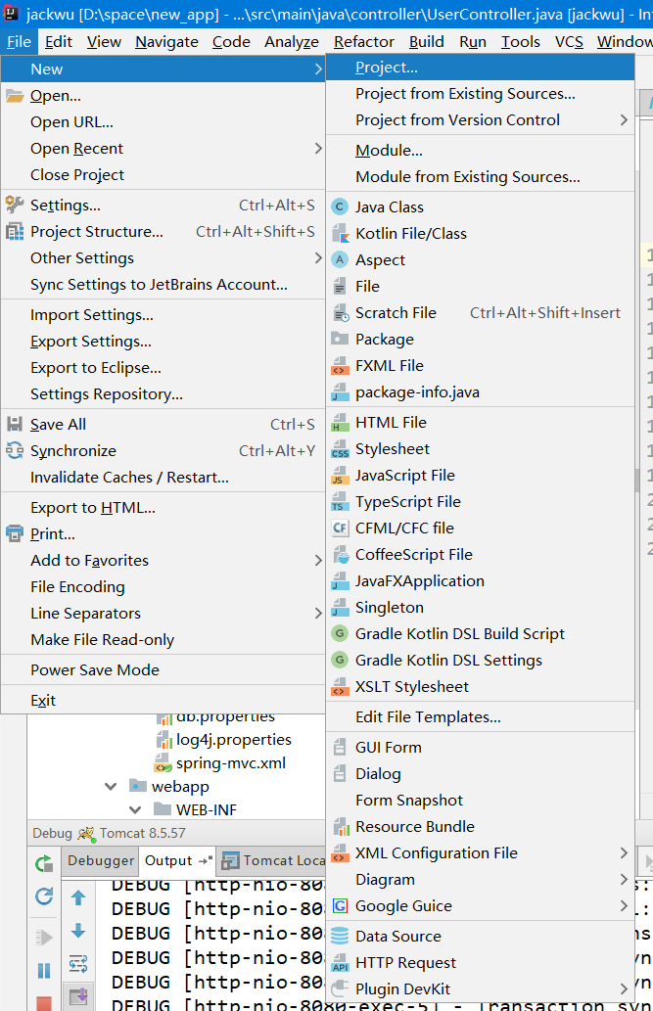Click the Pause Program icon in Debug panel
The height and width of the screenshot is (1011, 653).
pos(44,970)
